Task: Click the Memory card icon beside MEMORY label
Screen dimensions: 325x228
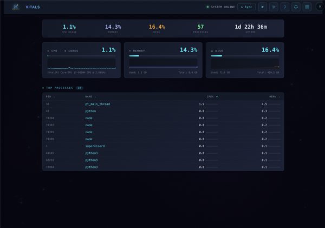Action: [130, 51]
